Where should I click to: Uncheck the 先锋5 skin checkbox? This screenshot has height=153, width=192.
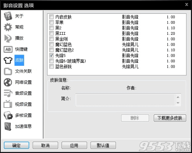pyautogui.click(x=51, y=55)
